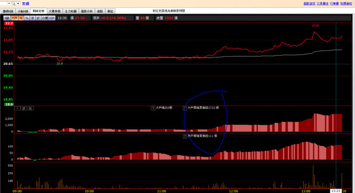
Task: Select the 即時走勢 tab
Action: click(38, 11)
